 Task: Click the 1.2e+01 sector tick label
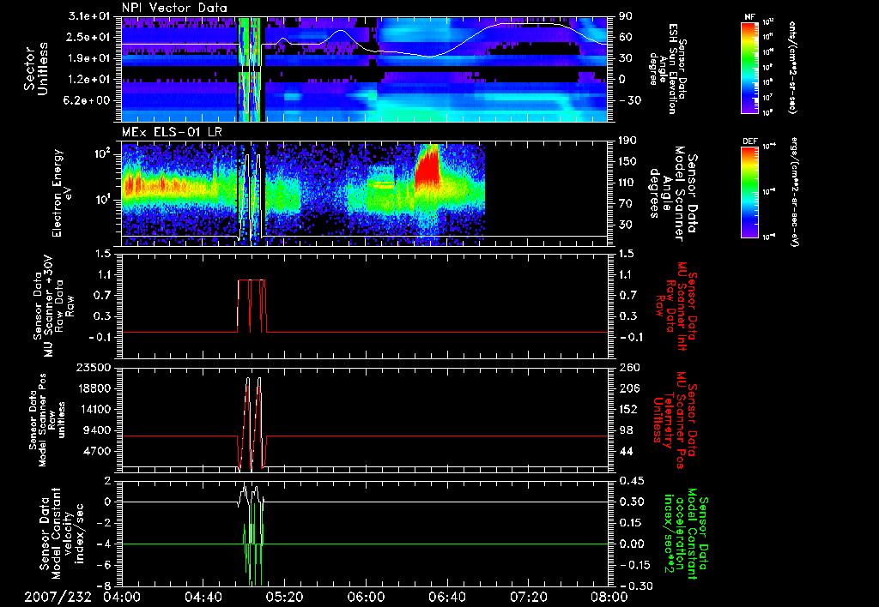click(x=90, y=80)
